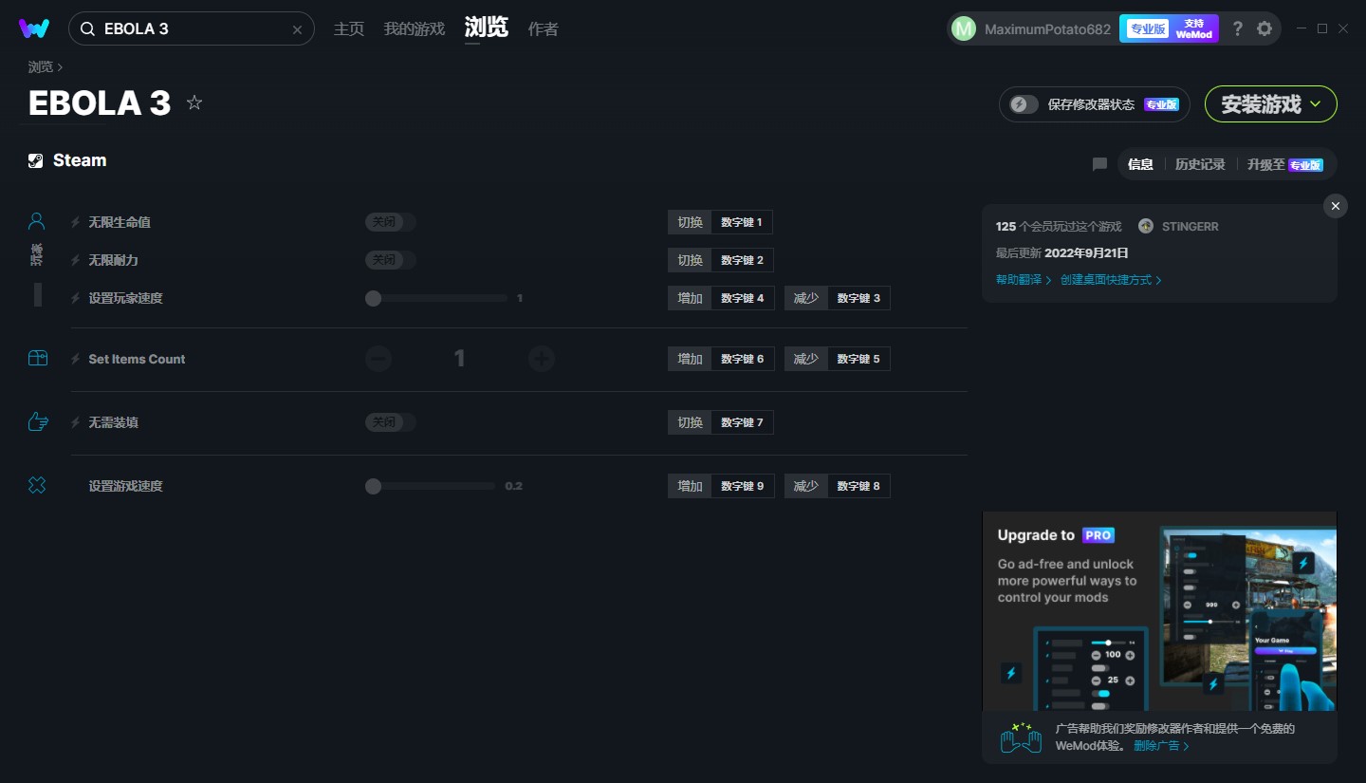Image resolution: width=1366 pixels, height=783 pixels.
Task: Decrease Set Items Count with minus button
Action: tap(378, 359)
